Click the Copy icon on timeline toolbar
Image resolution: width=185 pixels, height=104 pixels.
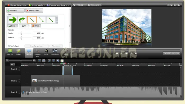(x=58, y=61)
